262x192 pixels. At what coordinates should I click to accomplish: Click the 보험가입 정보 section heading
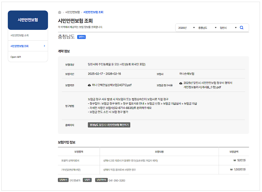pos(66,142)
